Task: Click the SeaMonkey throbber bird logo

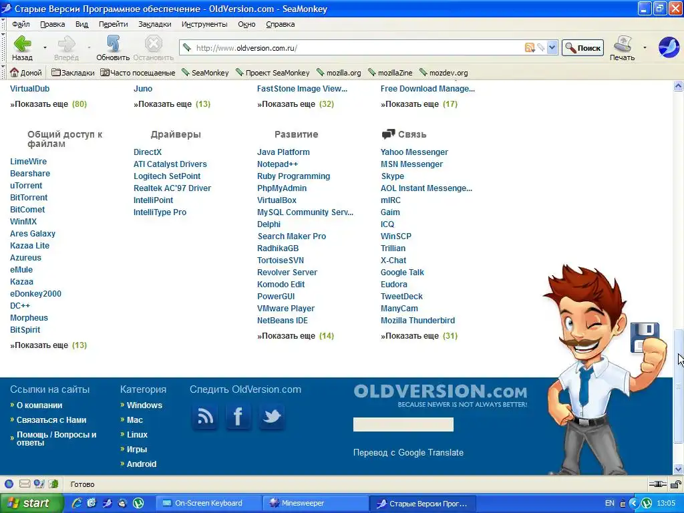Action: coord(669,47)
